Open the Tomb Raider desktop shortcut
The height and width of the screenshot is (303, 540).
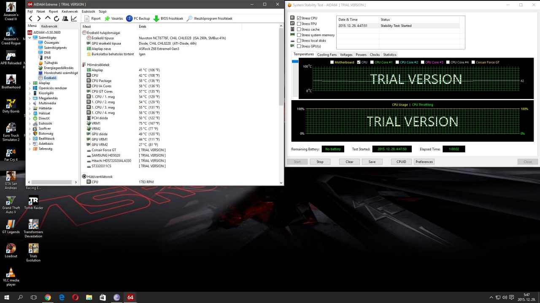click(x=33, y=203)
